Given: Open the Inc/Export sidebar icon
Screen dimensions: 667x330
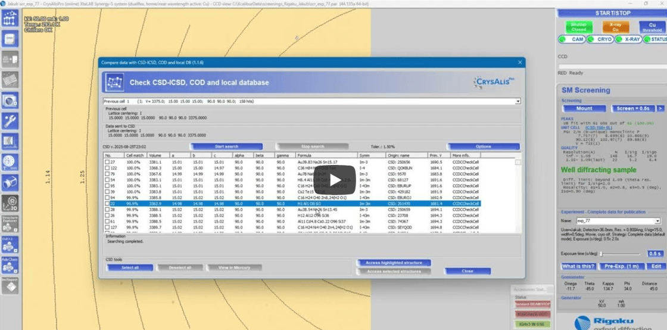Looking at the screenshot, I should (10, 285).
